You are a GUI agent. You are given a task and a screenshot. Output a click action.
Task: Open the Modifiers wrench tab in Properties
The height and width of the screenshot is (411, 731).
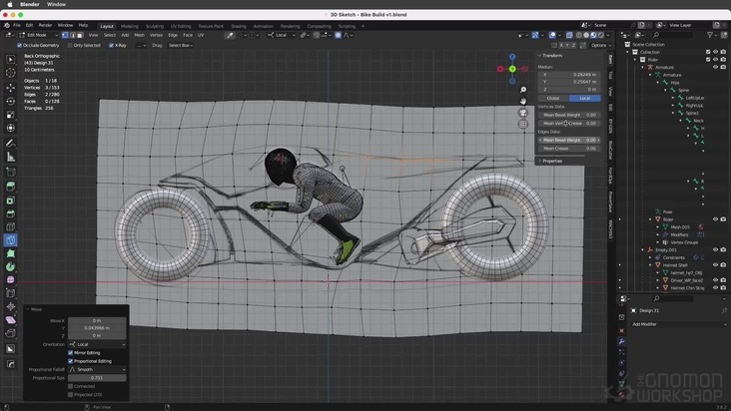[621, 341]
